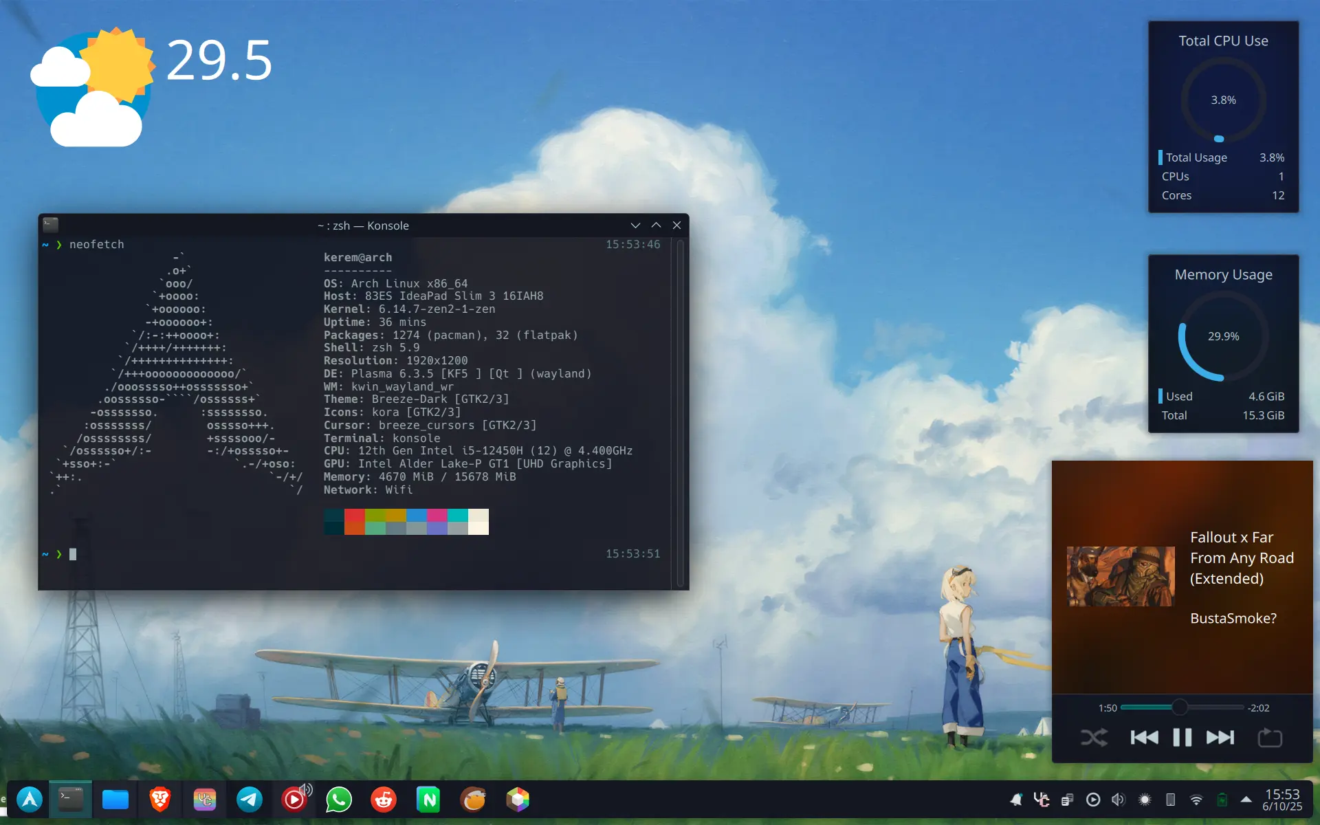Viewport: 1320px width, 825px height.
Task: Click the Total Usage 3.8% row
Action: click(x=1223, y=157)
